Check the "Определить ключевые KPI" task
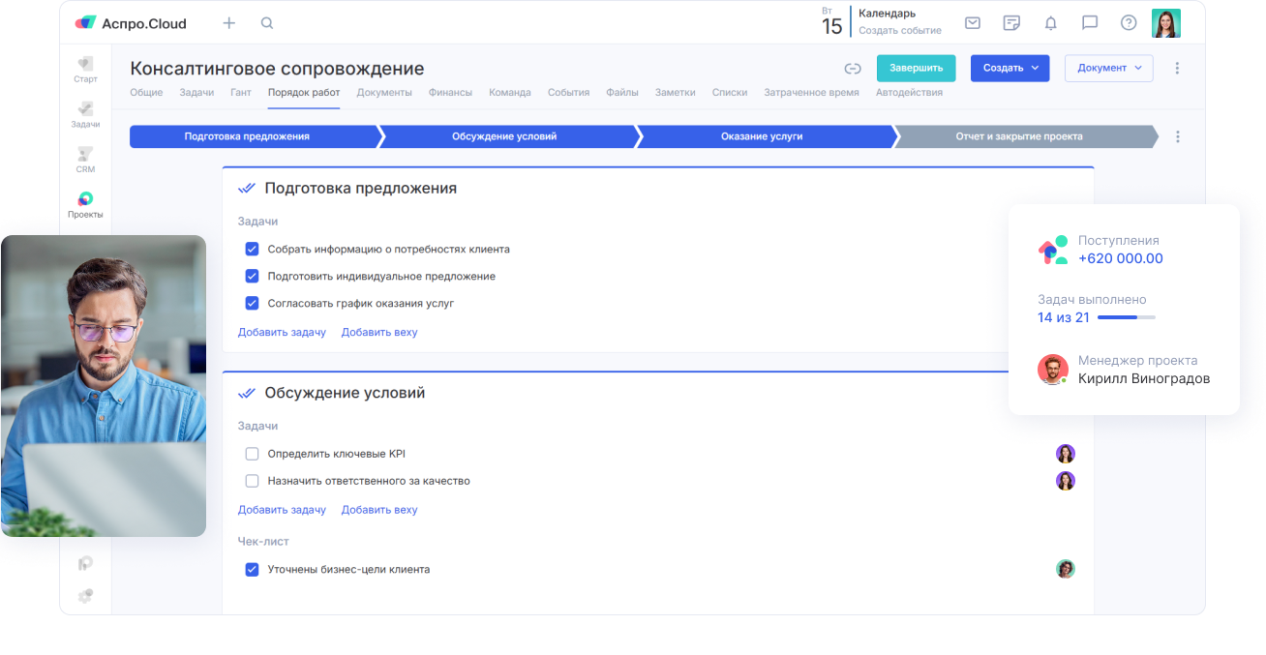 point(252,454)
